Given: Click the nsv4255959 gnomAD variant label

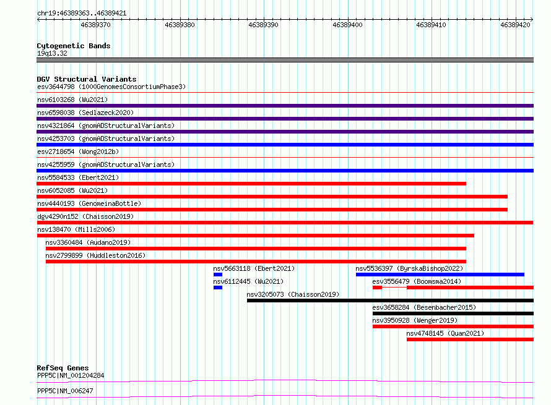Looking at the screenshot, I should [106, 164].
